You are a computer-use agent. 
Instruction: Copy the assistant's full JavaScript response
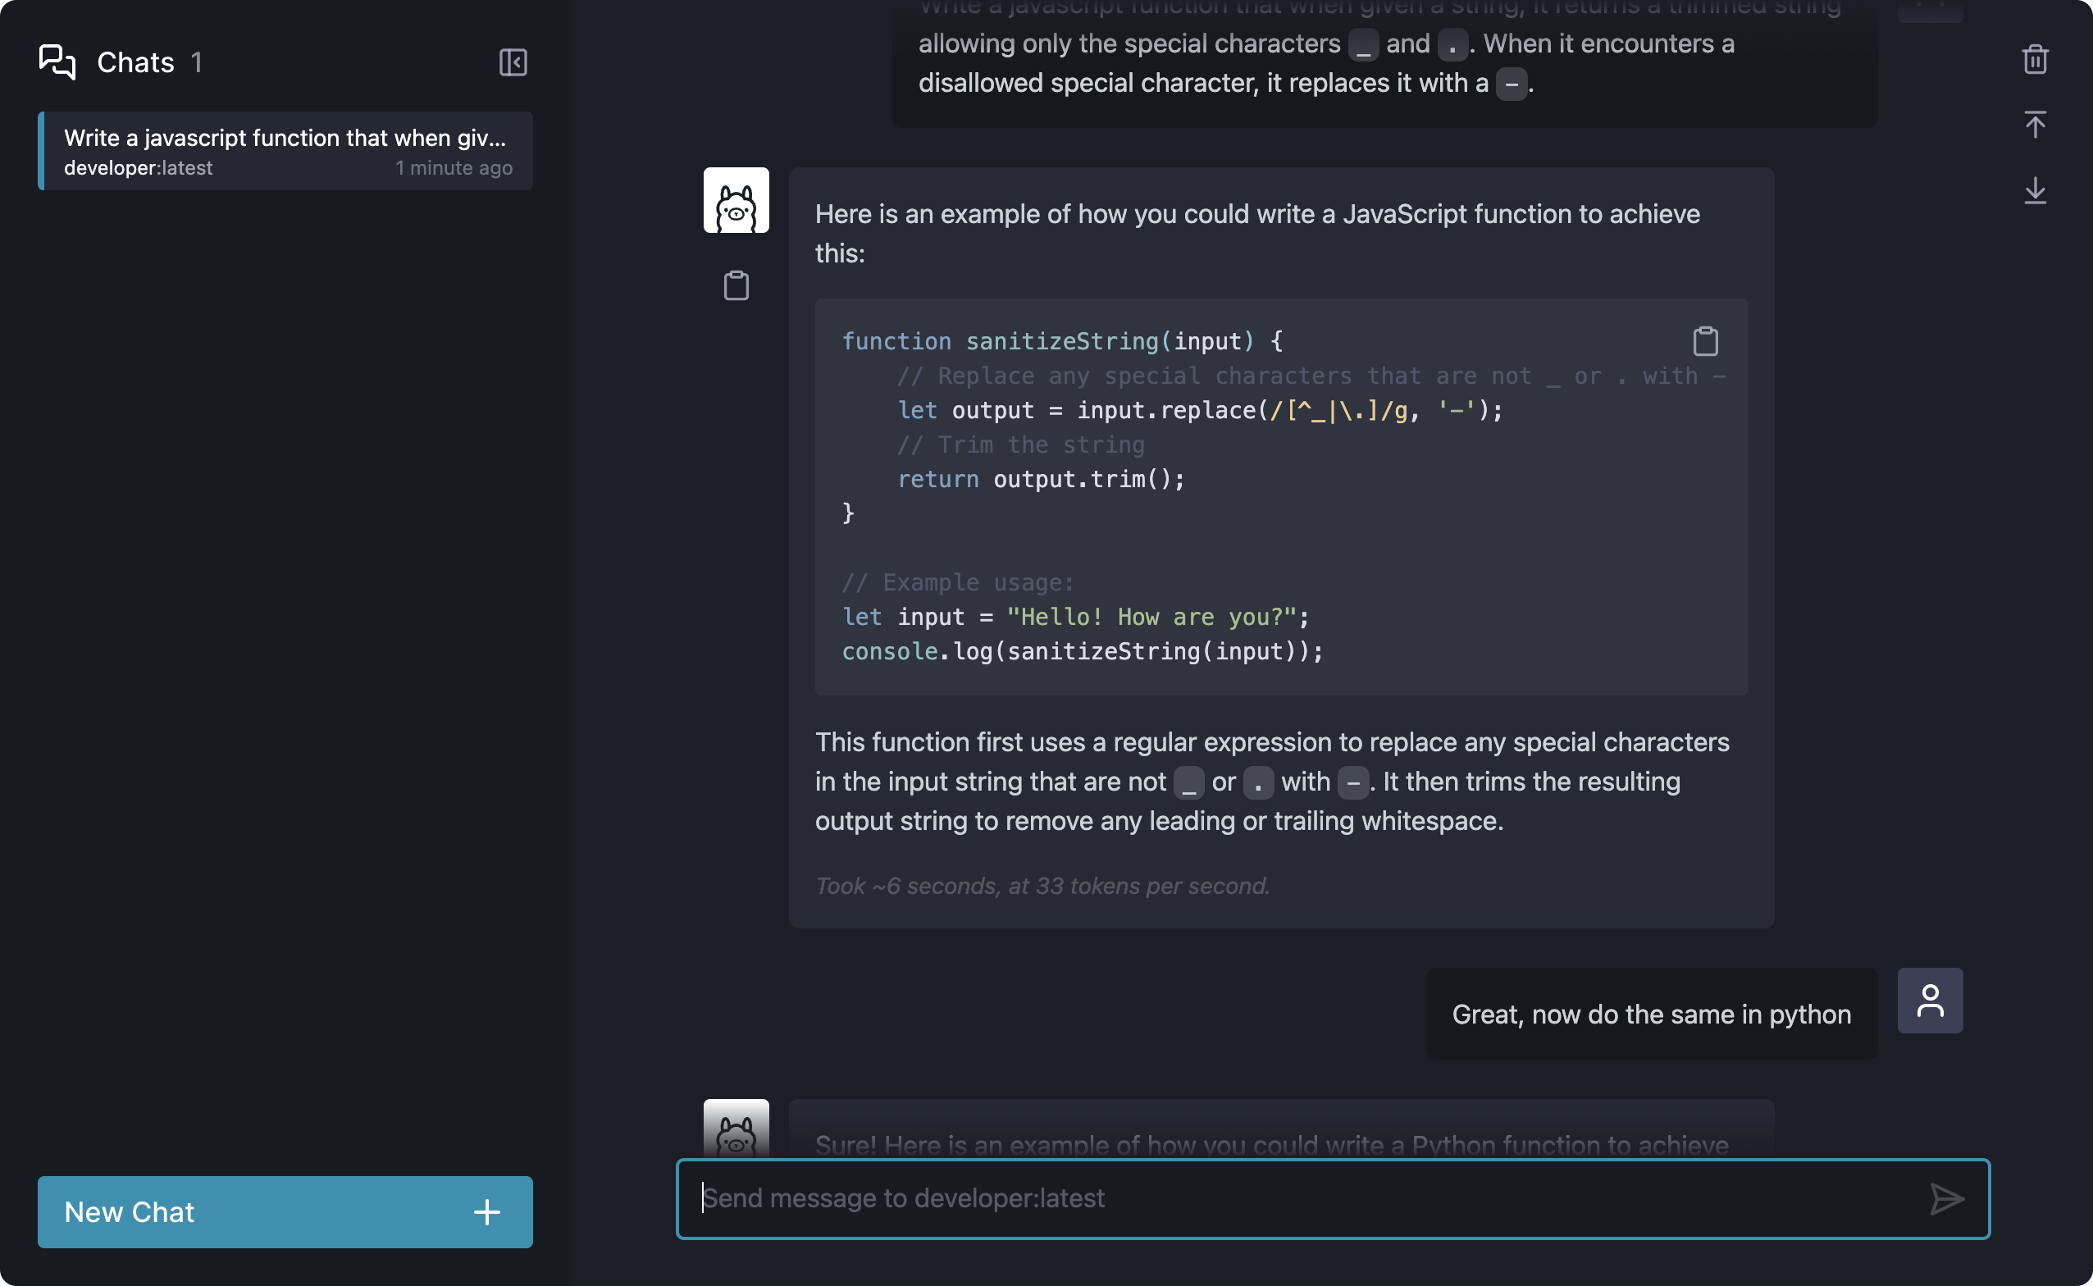[736, 285]
